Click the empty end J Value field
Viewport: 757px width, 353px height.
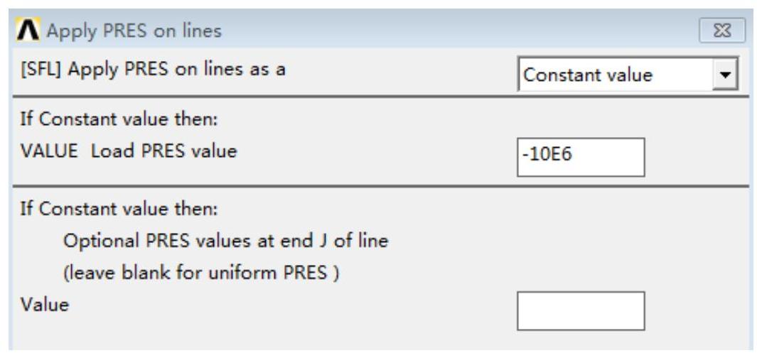click(581, 310)
